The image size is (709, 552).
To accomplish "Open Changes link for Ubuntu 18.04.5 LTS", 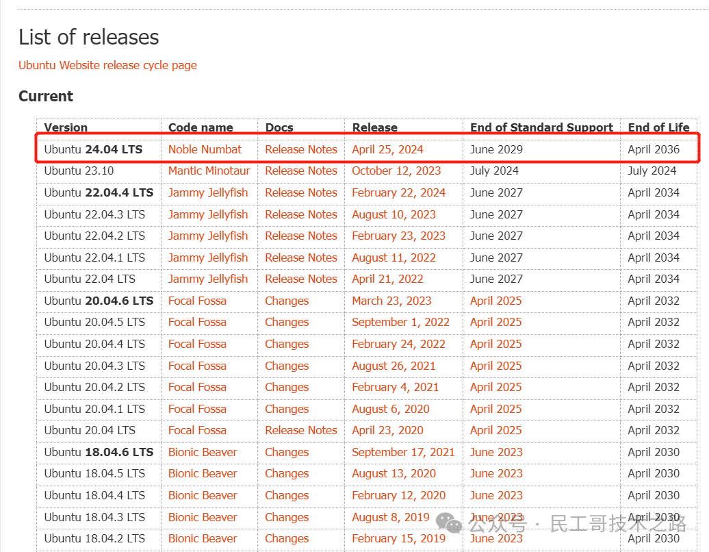I will coord(287,473).
